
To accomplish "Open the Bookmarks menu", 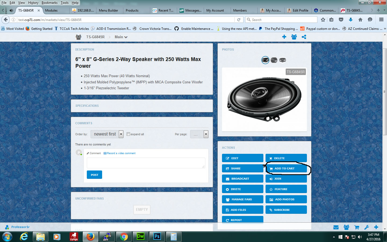I will point(49,3).
